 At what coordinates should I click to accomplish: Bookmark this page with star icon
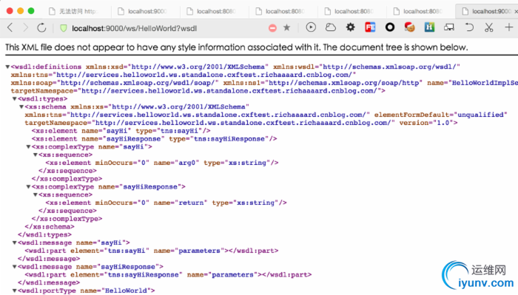coord(287,27)
